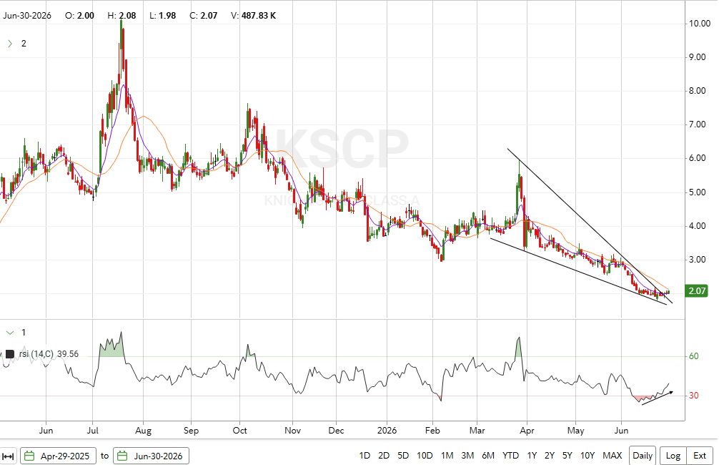
Task: Click the open value 2.00 in header
Action: point(86,16)
